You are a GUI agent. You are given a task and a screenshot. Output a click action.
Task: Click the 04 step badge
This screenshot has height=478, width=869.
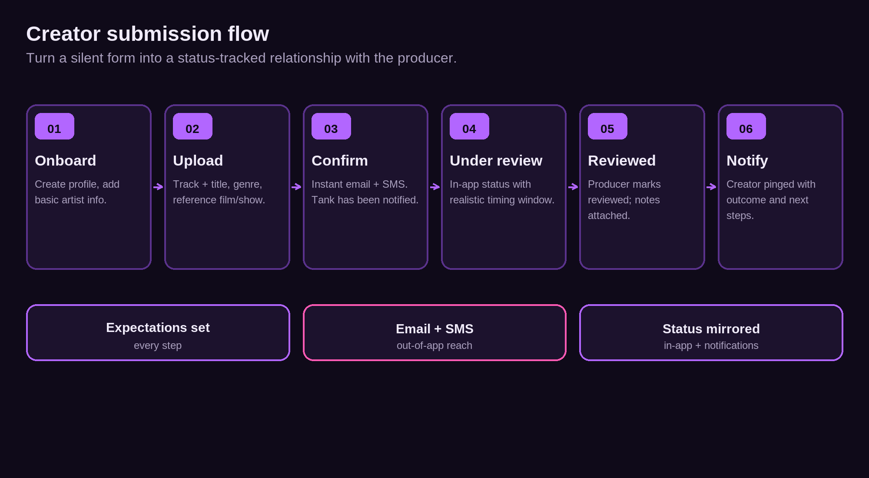469,126
